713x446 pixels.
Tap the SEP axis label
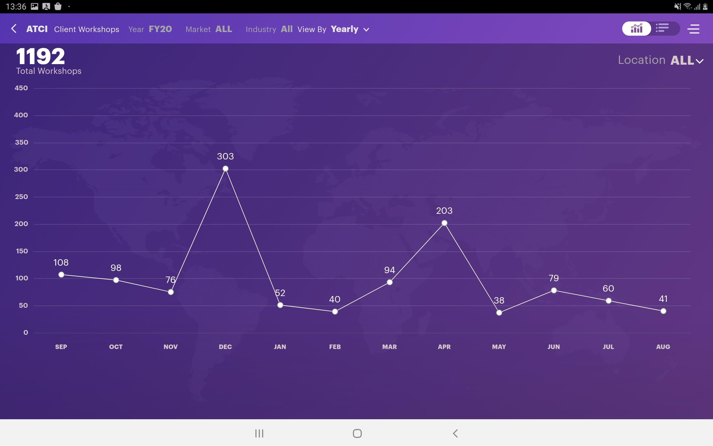point(61,346)
